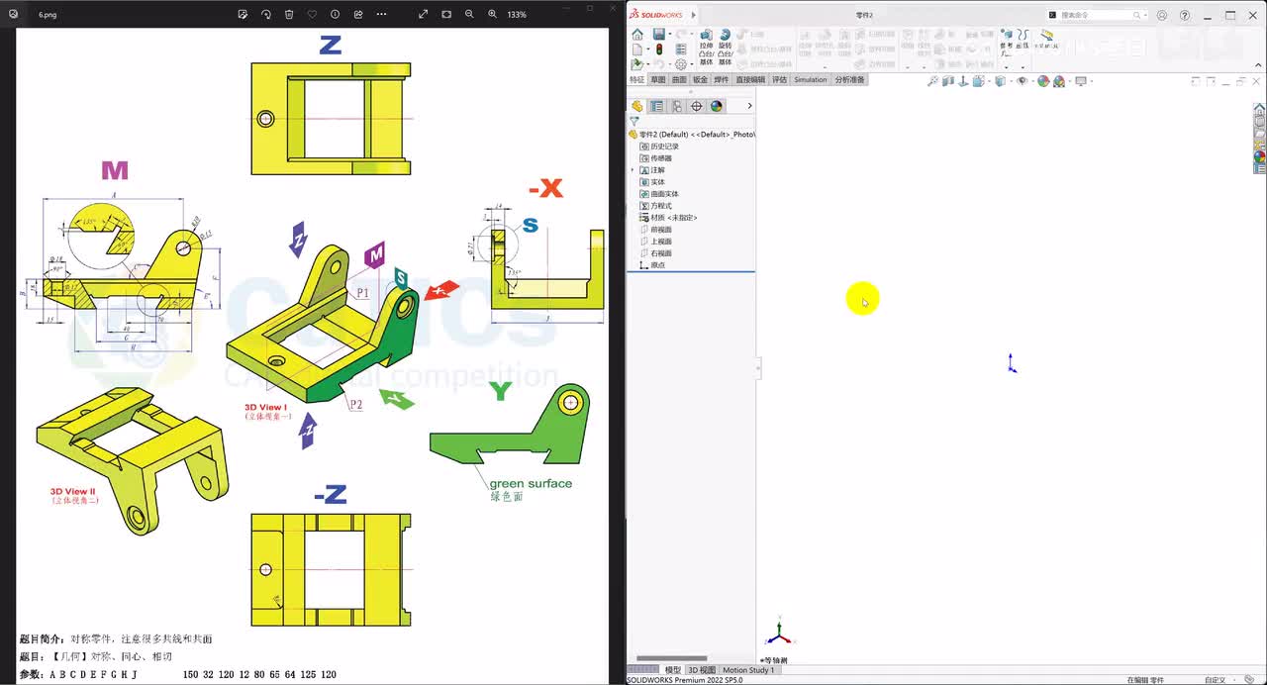Switch to the 评估 (Evaluate) tab

780,80
